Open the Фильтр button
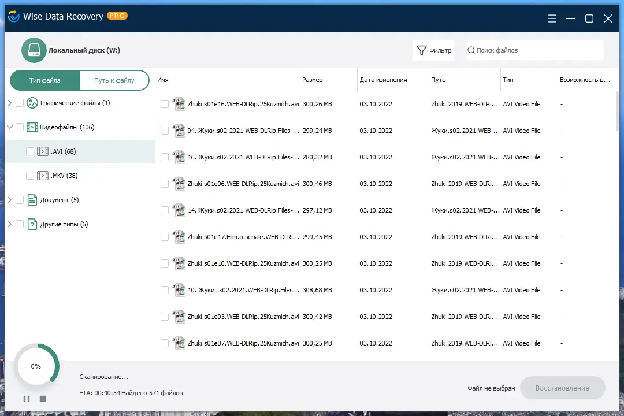The image size is (624, 416). click(x=434, y=51)
